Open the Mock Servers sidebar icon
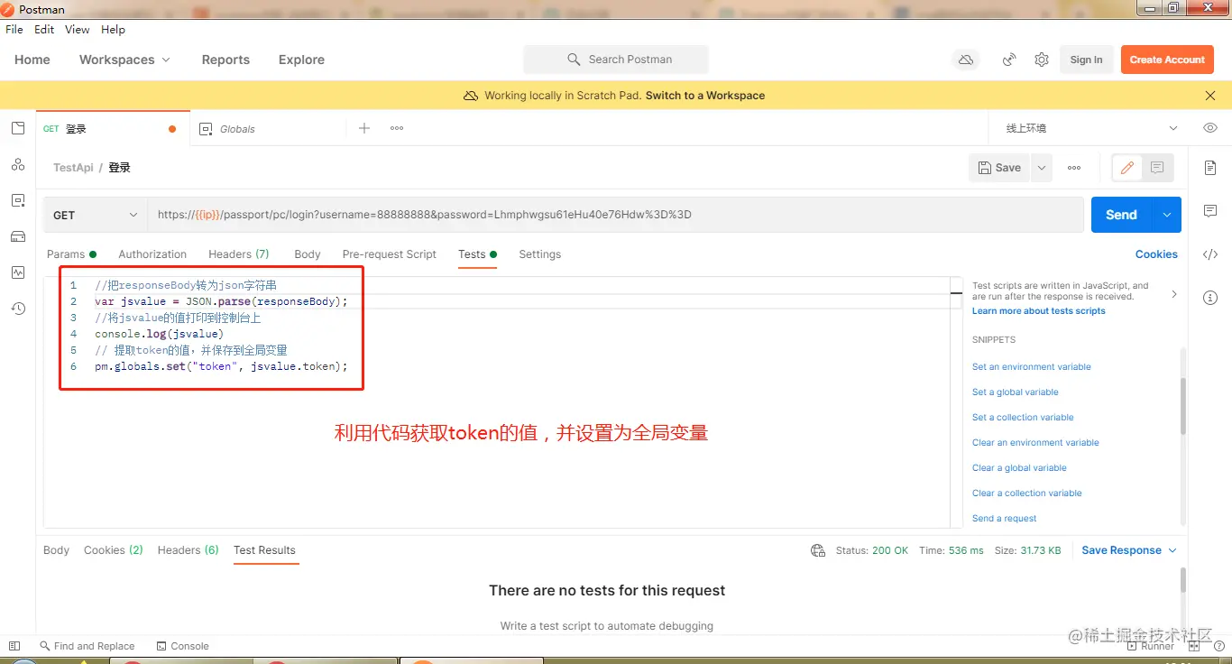The height and width of the screenshot is (664, 1232). click(x=18, y=236)
